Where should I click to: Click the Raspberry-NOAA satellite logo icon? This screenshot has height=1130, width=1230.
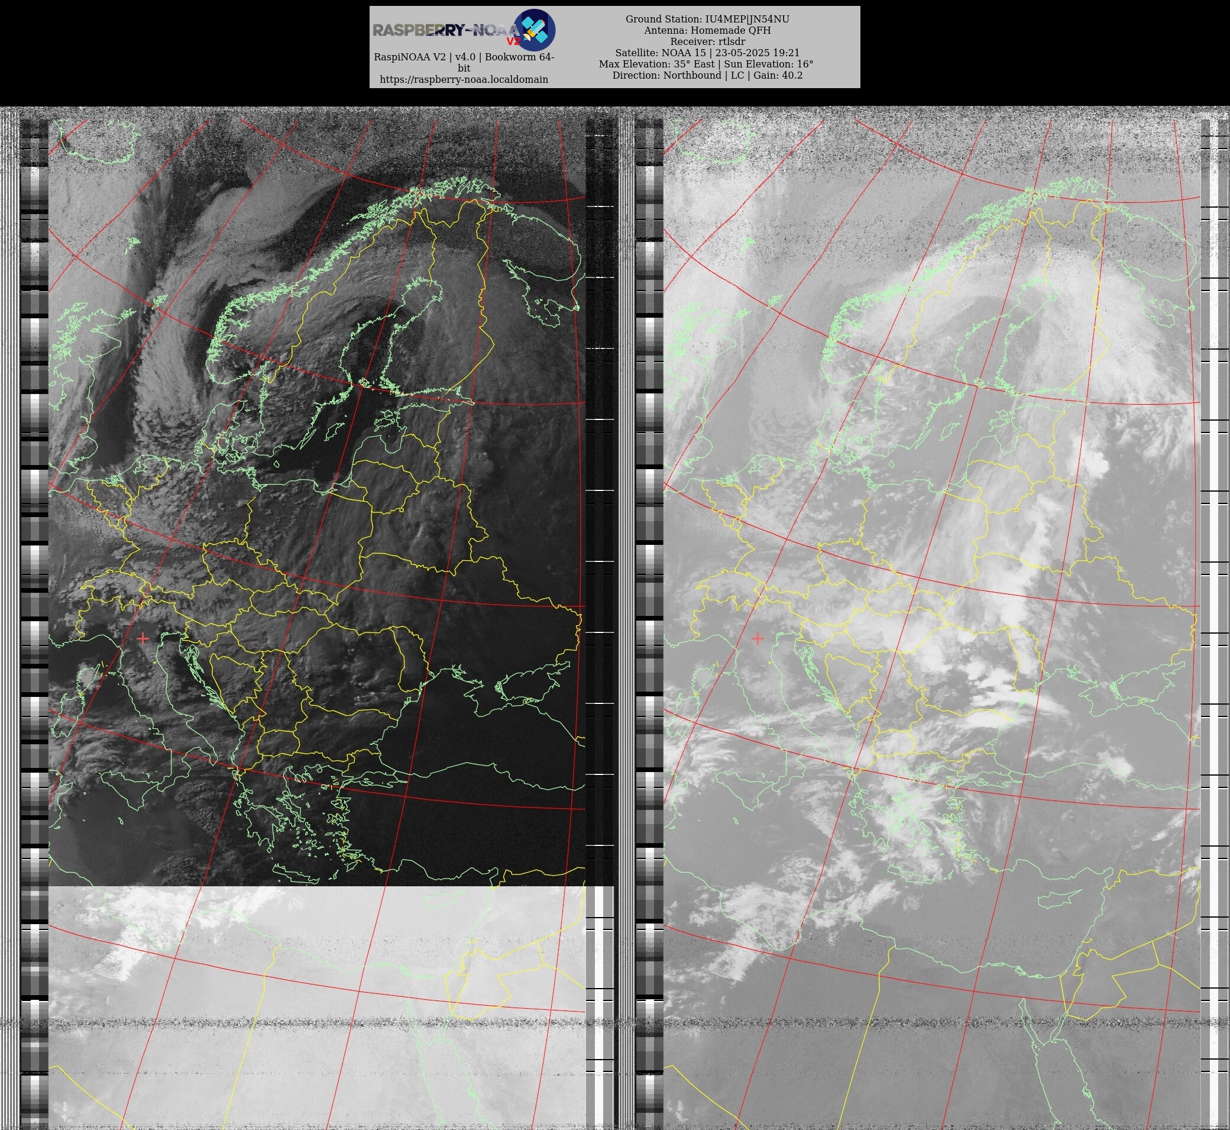(x=534, y=30)
